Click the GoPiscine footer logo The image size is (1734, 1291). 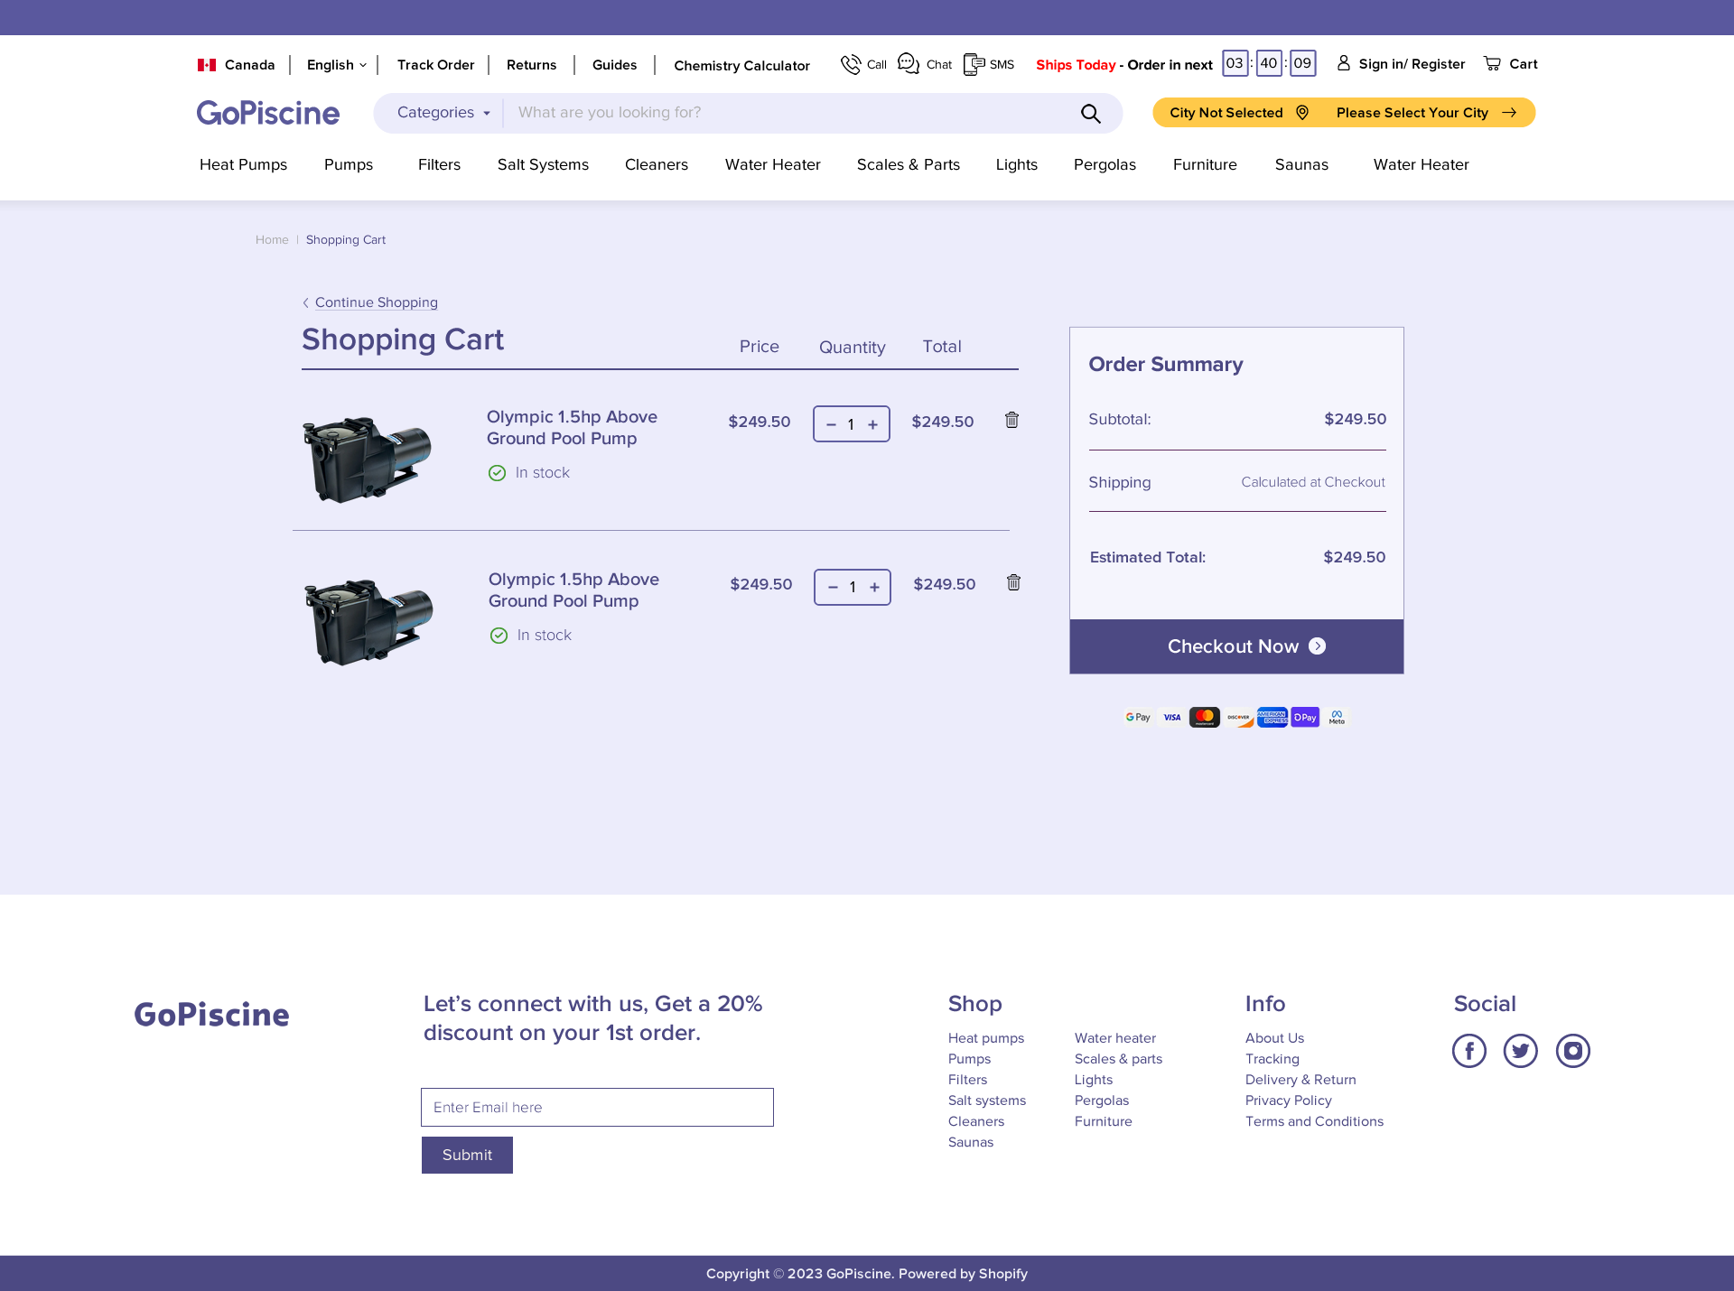[x=211, y=1015]
